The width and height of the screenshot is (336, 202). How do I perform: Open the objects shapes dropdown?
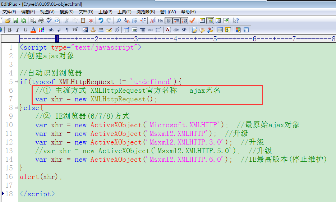click(x=210, y=30)
